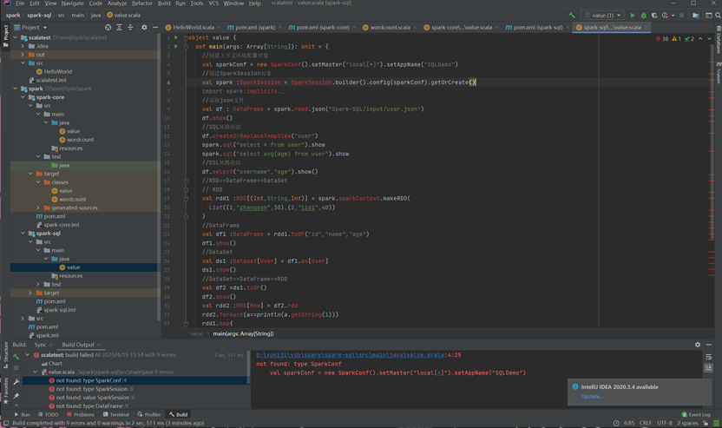Hide the Build tool window with the minus icon
Viewport: 722px width, 428px height.
coord(709,345)
